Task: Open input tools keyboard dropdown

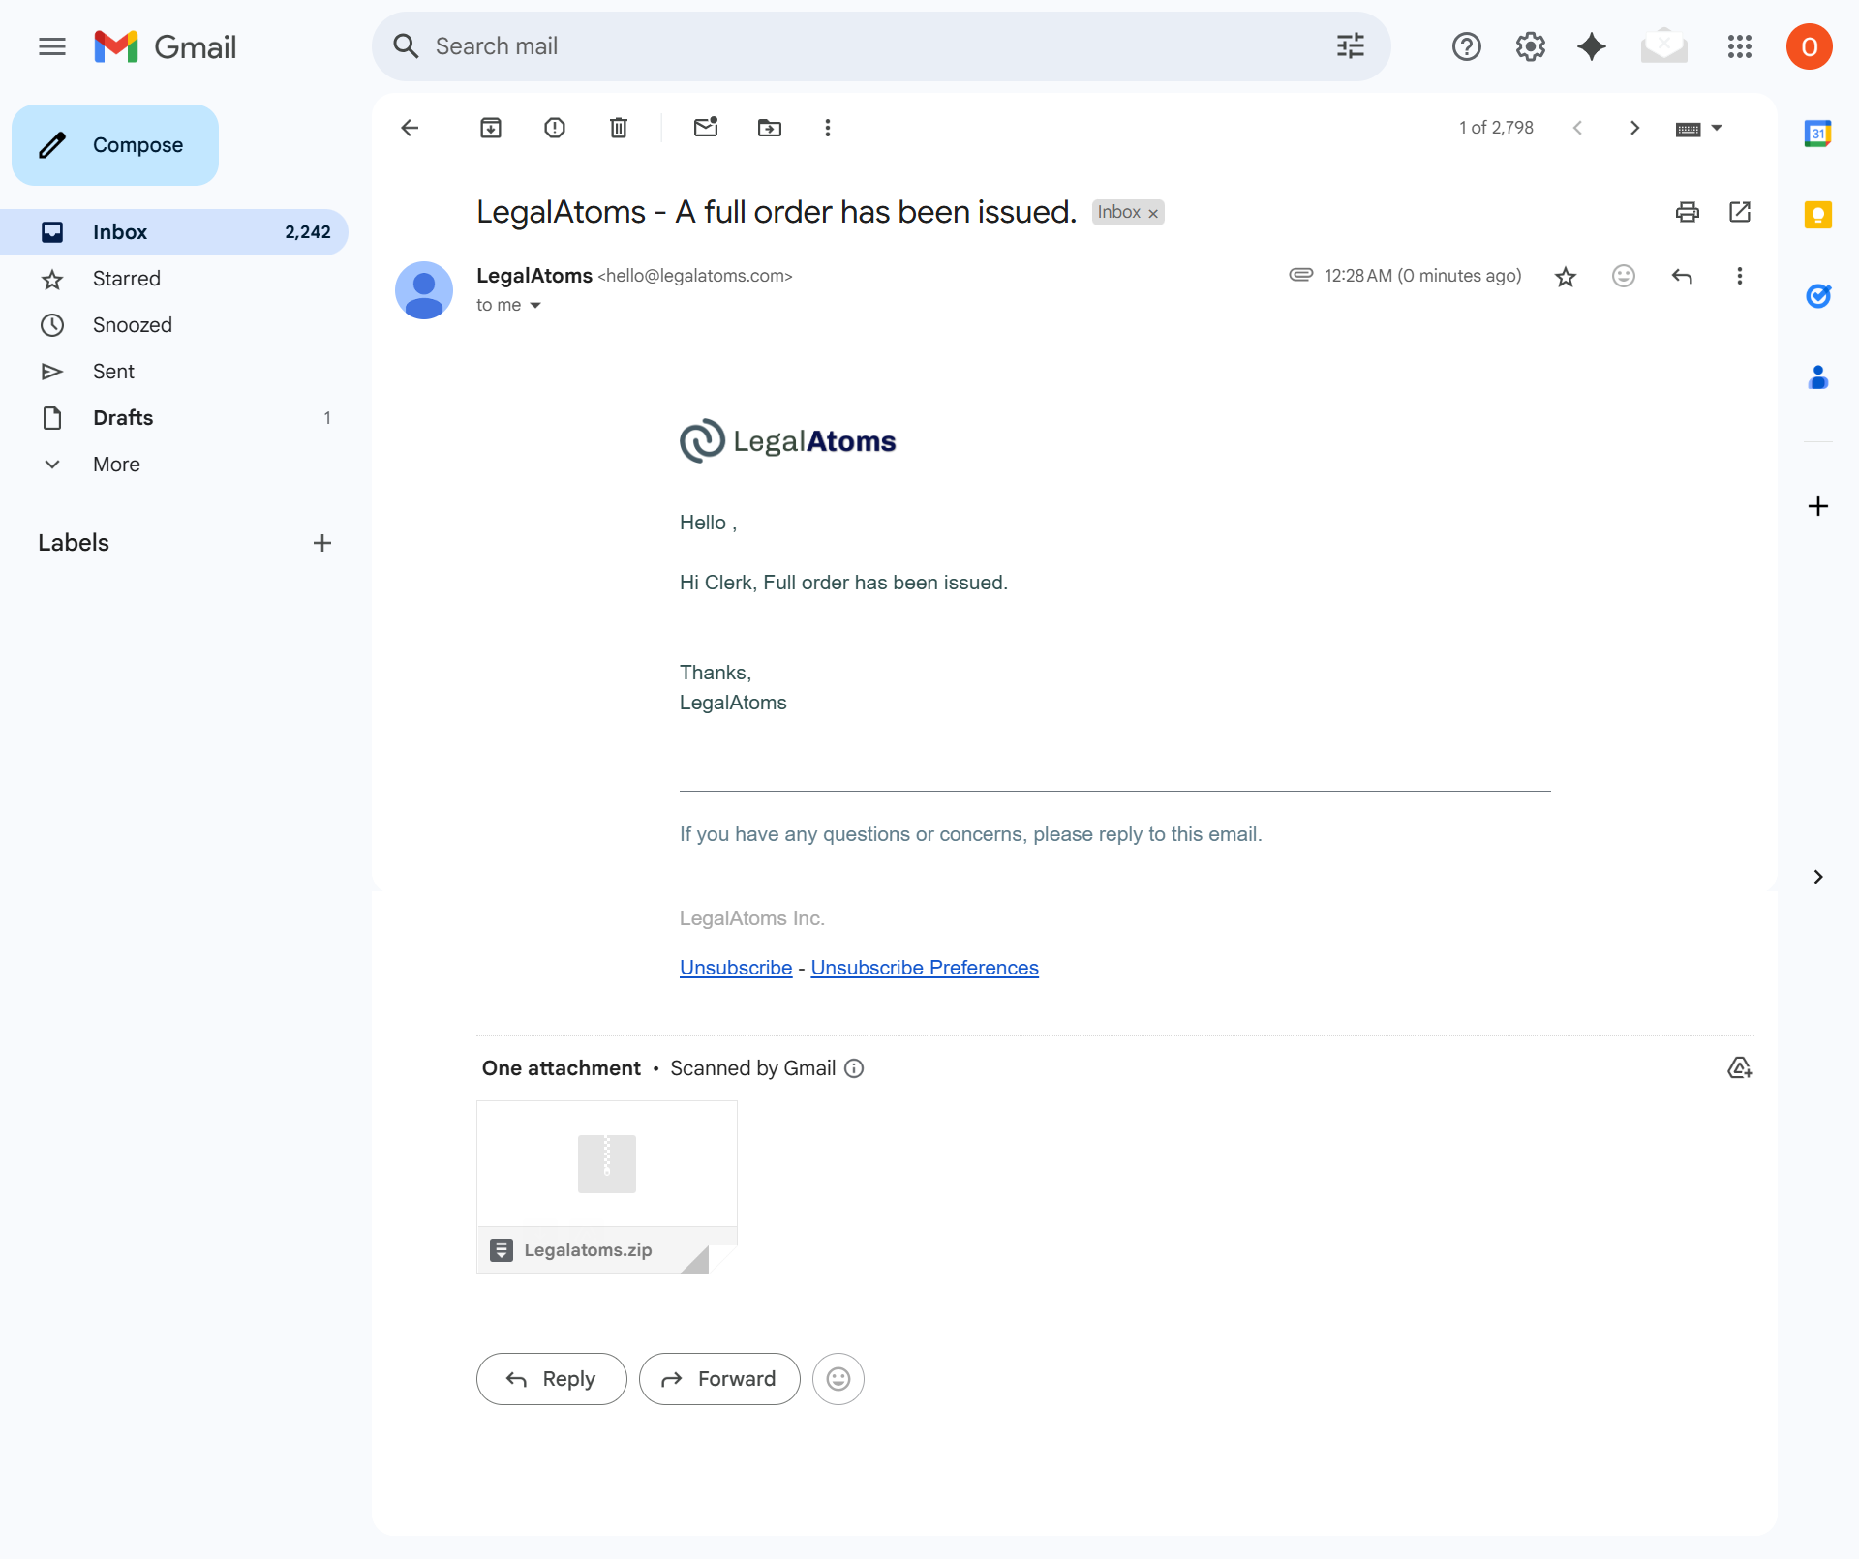Action: [1699, 129]
